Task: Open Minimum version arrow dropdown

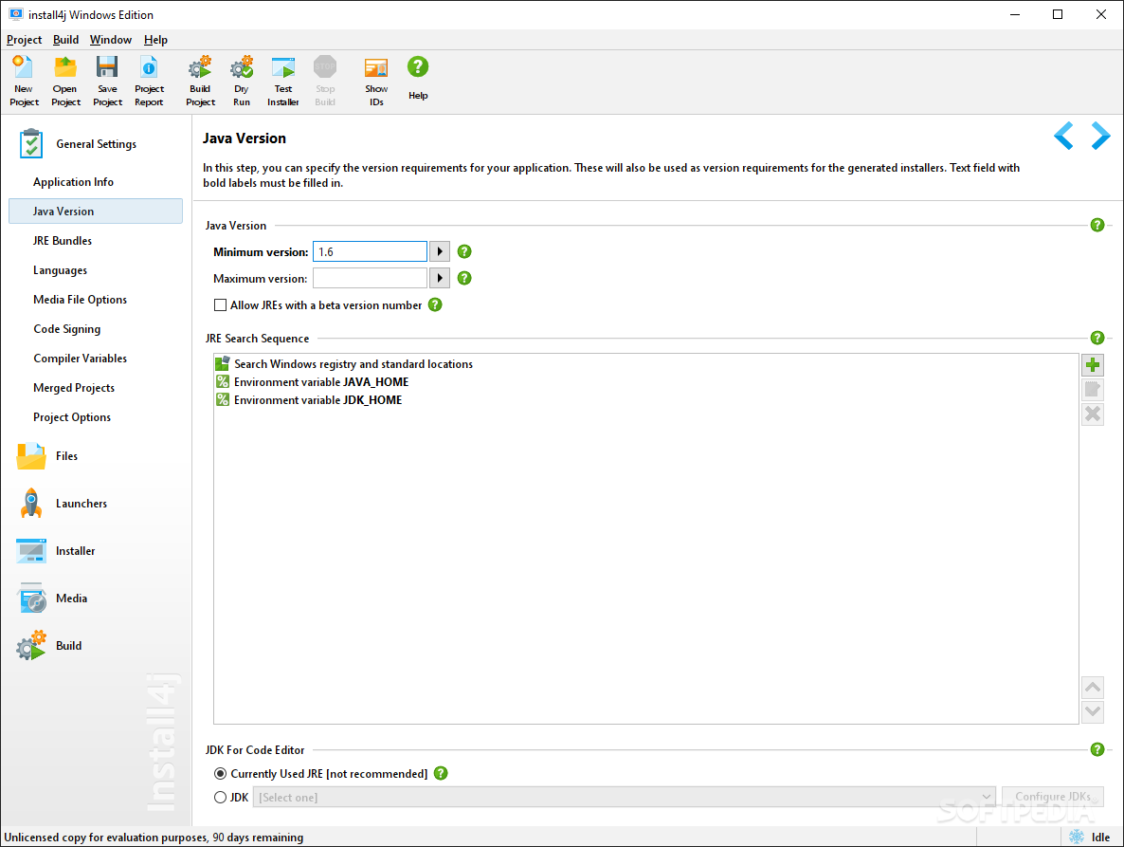Action: coord(440,251)
